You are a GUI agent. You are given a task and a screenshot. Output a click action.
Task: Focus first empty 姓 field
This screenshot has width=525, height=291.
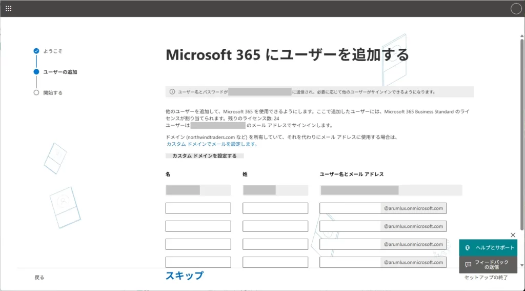pos(275,208)
